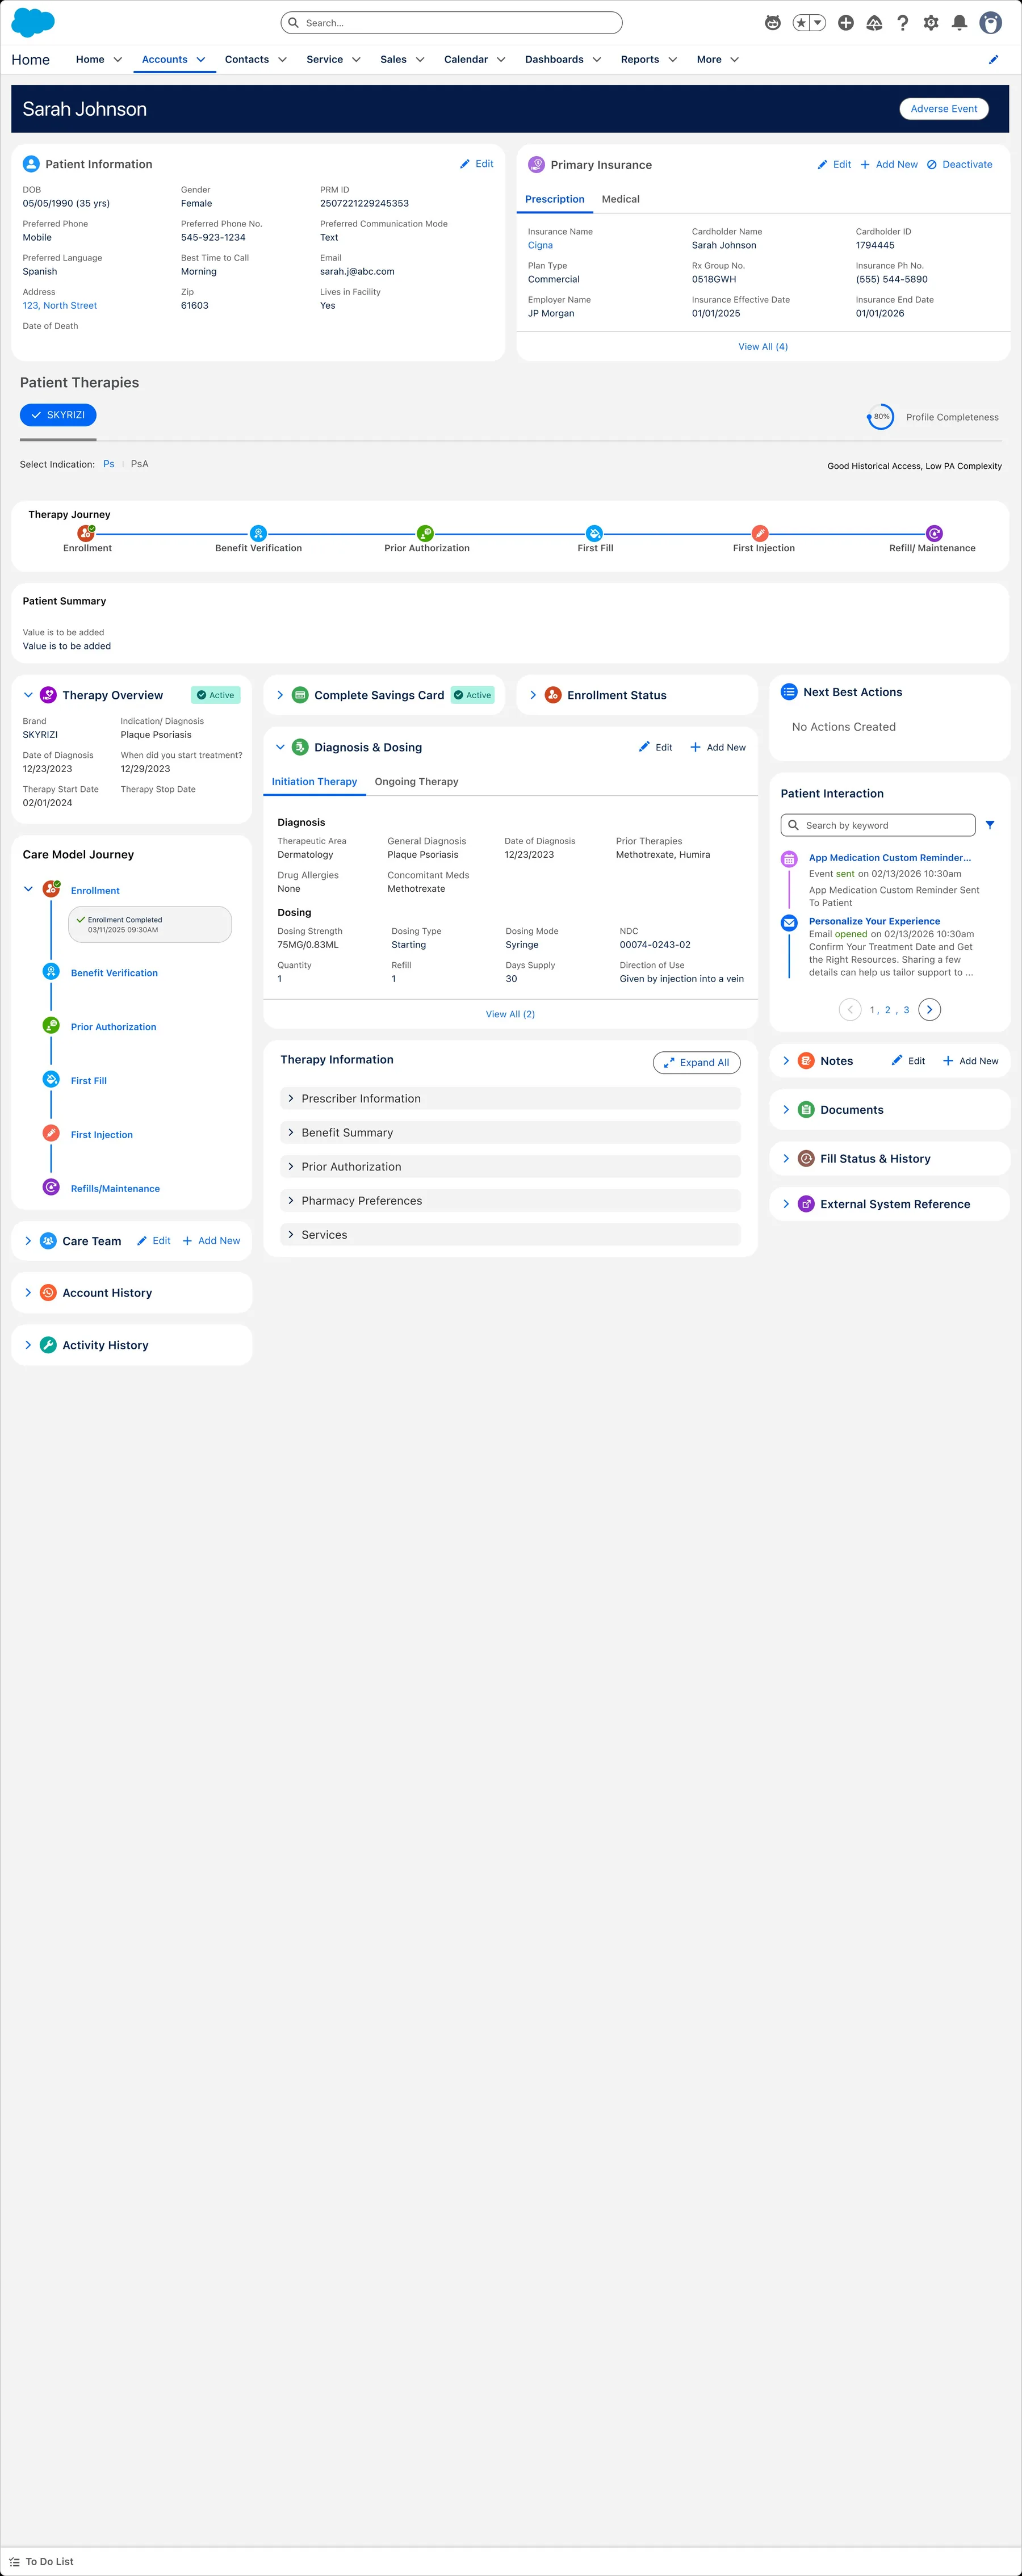Click the Benefit Verification stage icon in Therapy Journey
The height and width of the screenshot is (2576, 1022).
click(258, 533)
